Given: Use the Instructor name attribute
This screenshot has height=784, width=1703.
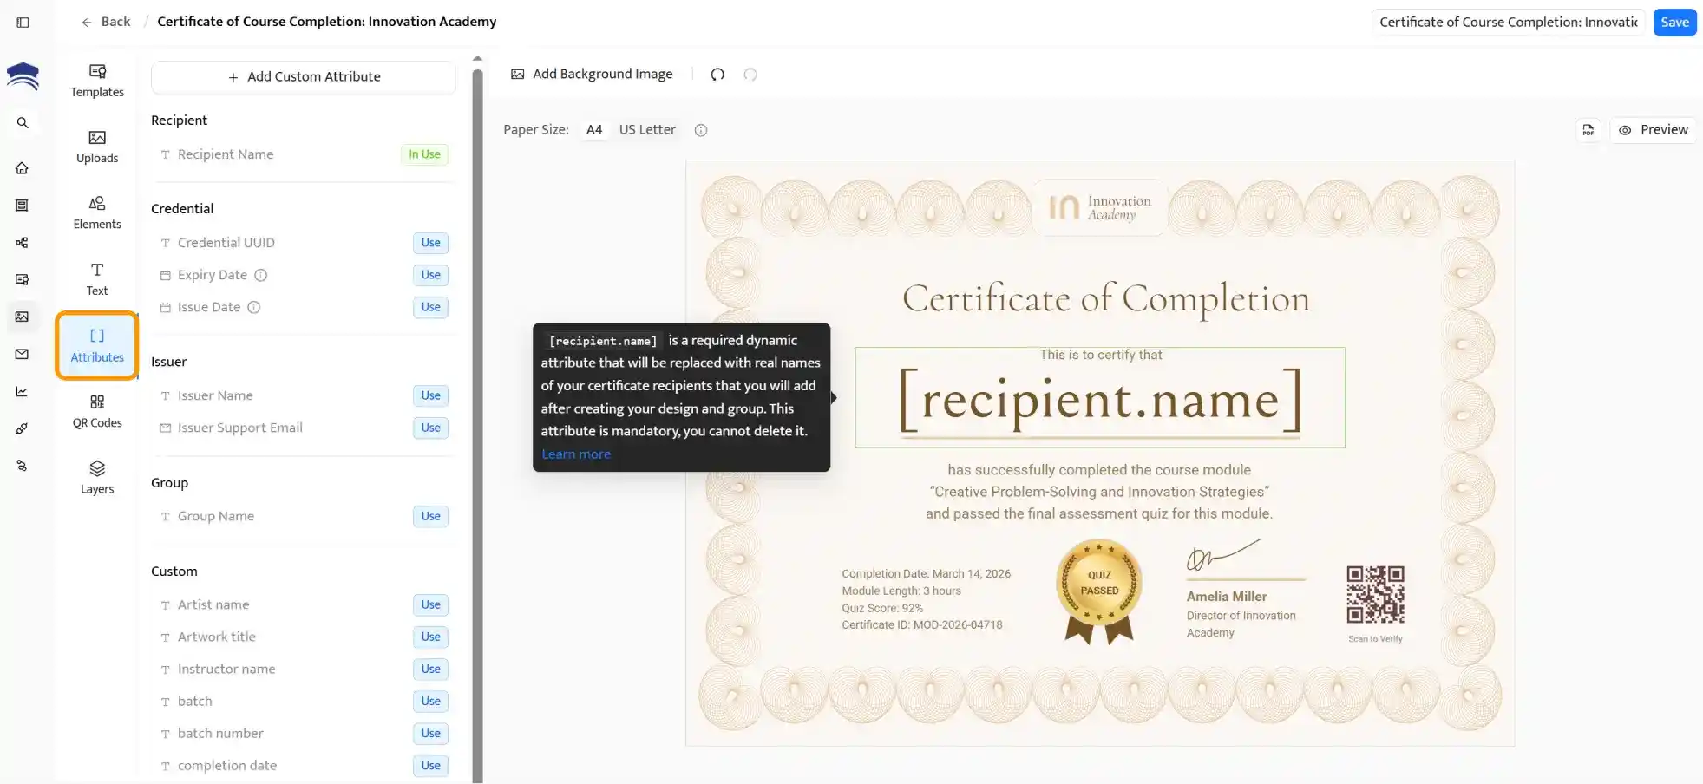Looking at the screenshot, I should pos(430,669).
